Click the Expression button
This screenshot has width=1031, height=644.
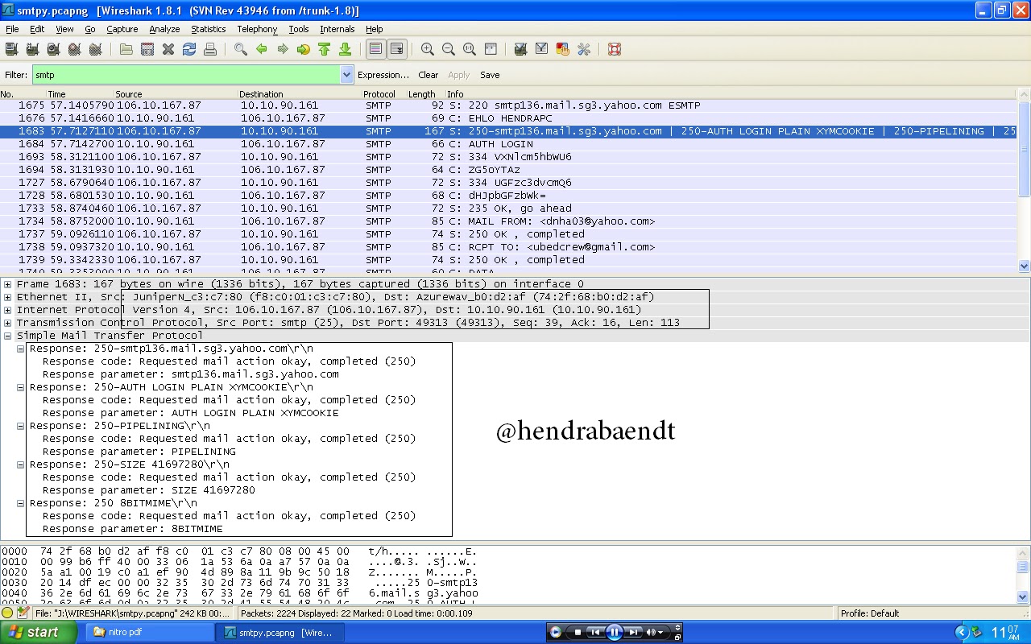pos(383,74)
